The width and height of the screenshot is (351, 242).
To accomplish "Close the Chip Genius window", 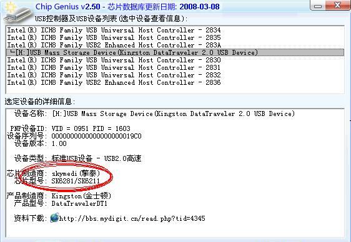I will [x=337, y=5].
